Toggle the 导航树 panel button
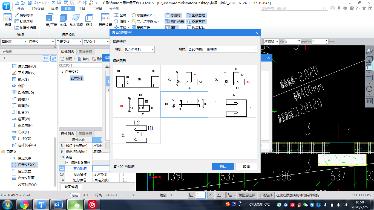 [173, 15]
